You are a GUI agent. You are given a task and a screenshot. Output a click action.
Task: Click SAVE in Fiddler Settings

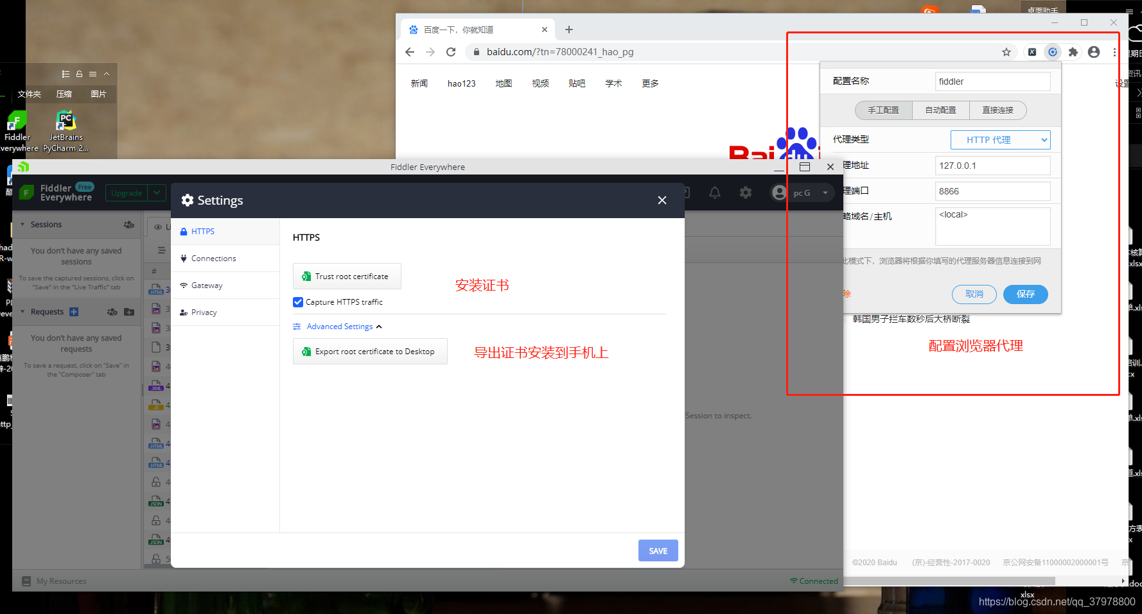[x=658, y=550]
